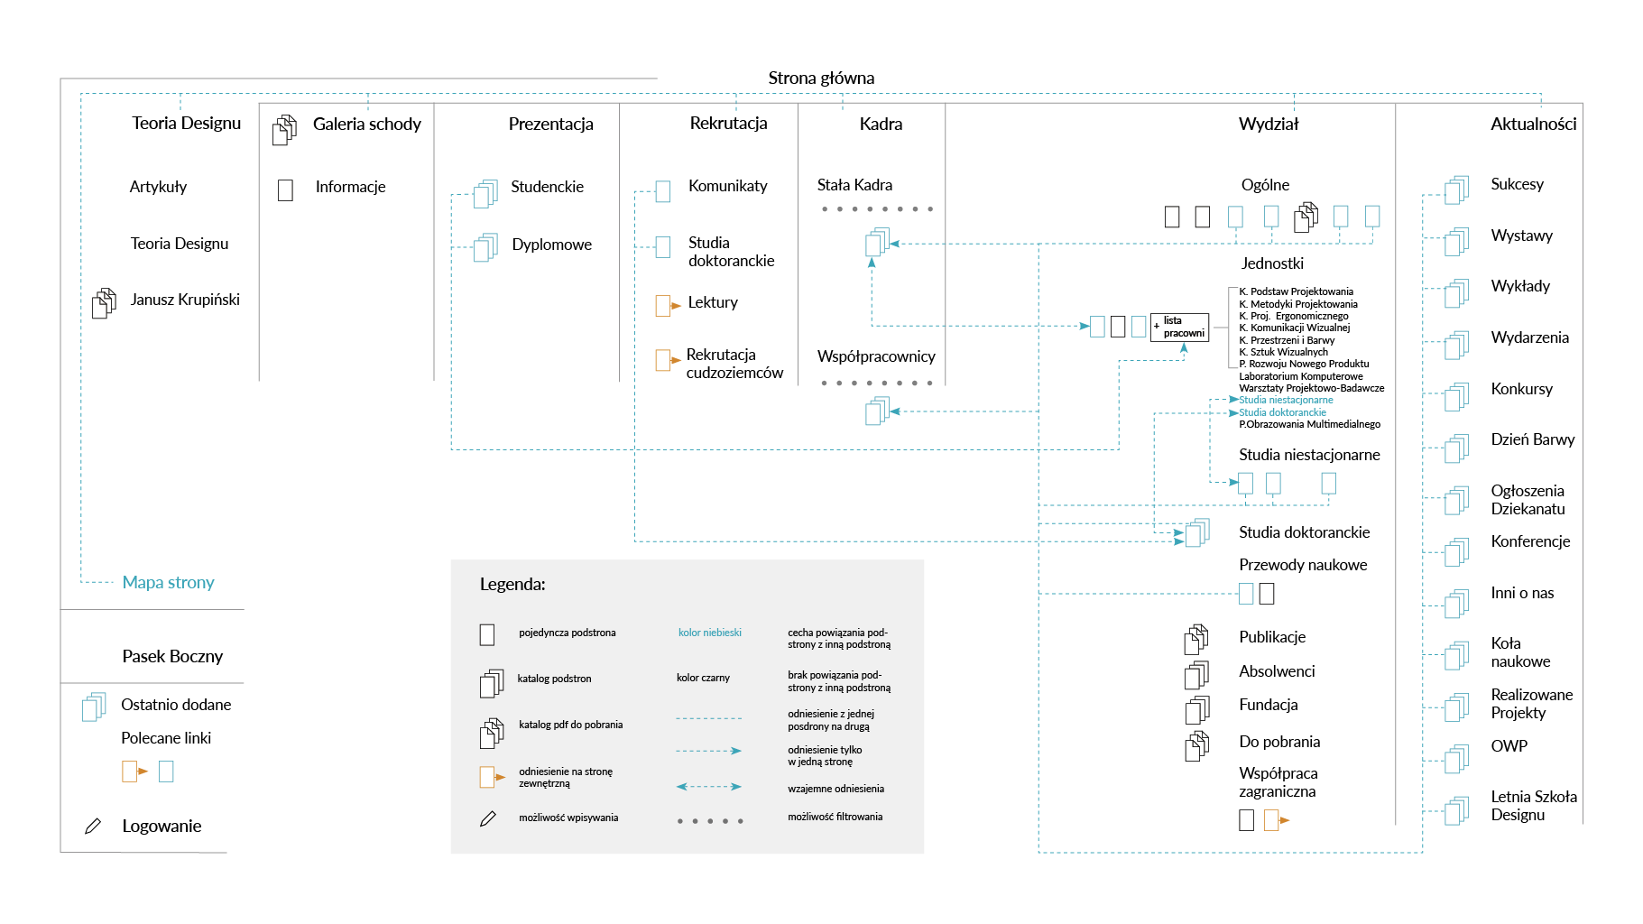
Task: Click the catalog icon beside OWP
Action: tap(1456, 758)
